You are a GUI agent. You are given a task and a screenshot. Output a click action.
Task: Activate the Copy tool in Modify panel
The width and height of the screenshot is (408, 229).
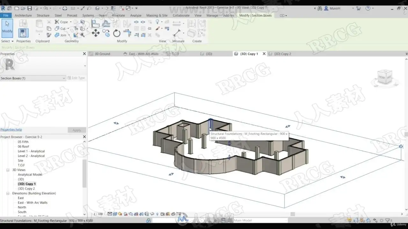tap(106, 33)
